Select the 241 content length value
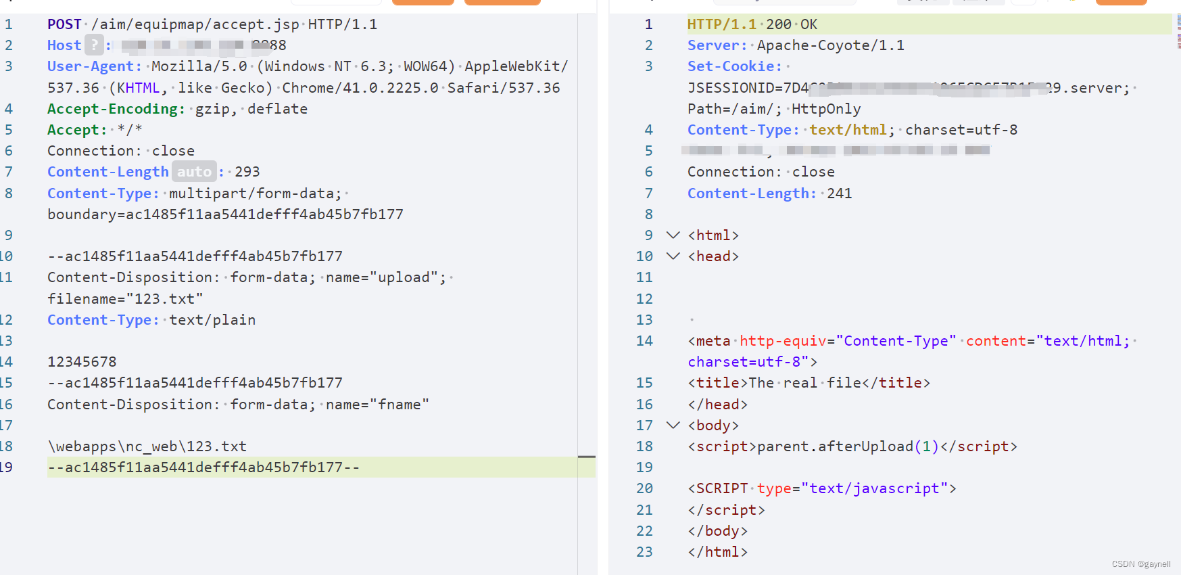This screenshot has height=575, width=1181. (x=840, y=193)
